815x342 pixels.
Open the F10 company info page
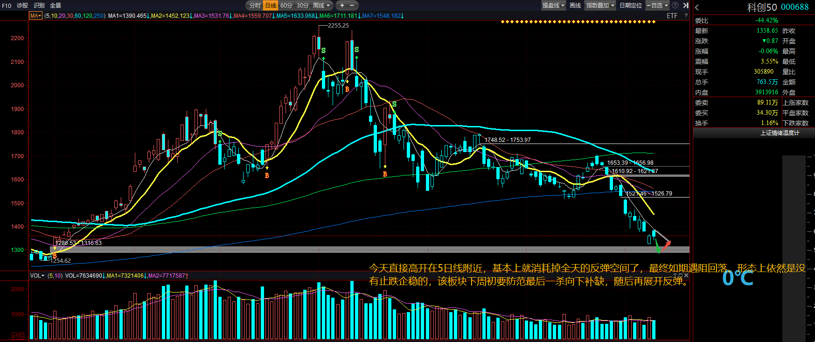[x=7, y=6]
